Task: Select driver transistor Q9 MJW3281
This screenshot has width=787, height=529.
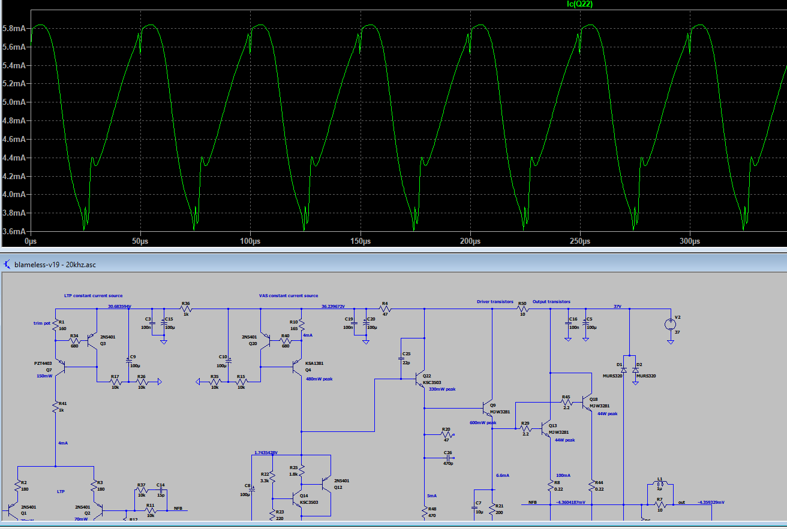Action: click(x=487, y=409)
